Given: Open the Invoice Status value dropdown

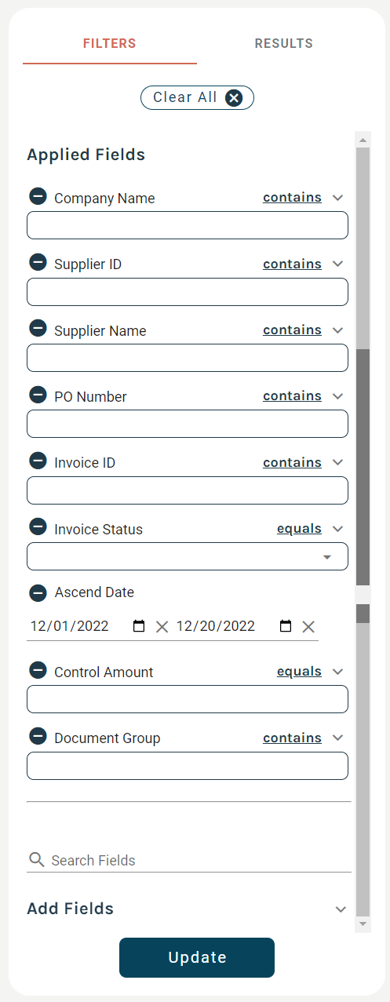Looking at the screenshot, I should pos(188,556).
